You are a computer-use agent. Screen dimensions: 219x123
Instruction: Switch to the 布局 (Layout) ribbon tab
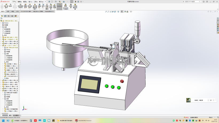click(x=8, y=11)
